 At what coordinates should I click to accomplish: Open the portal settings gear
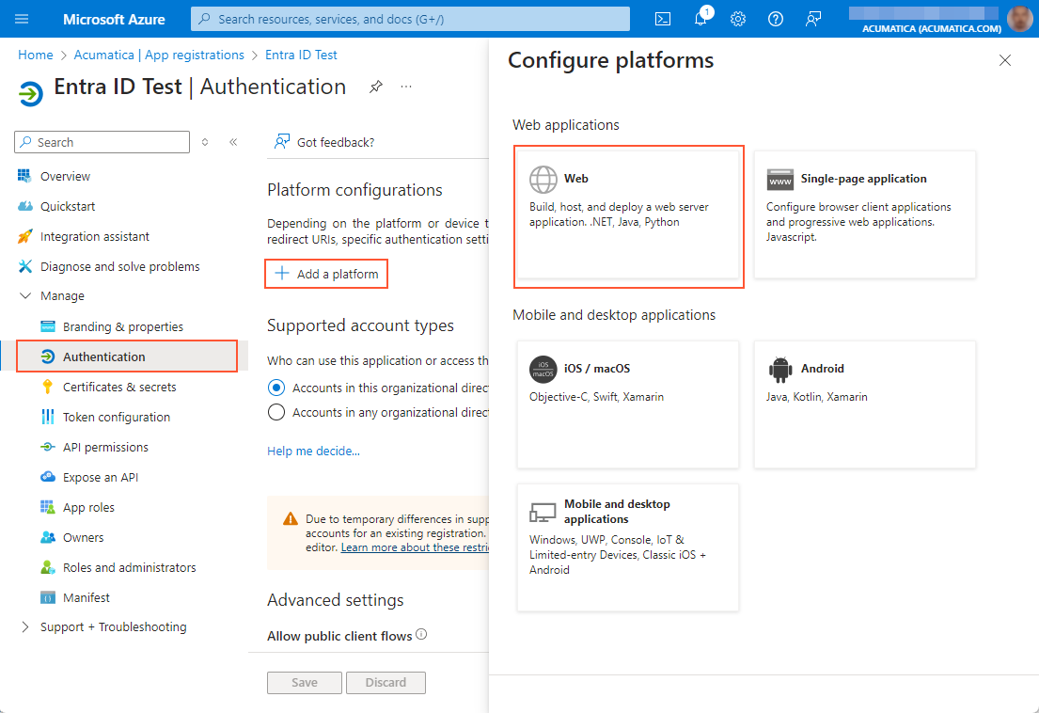737,19
